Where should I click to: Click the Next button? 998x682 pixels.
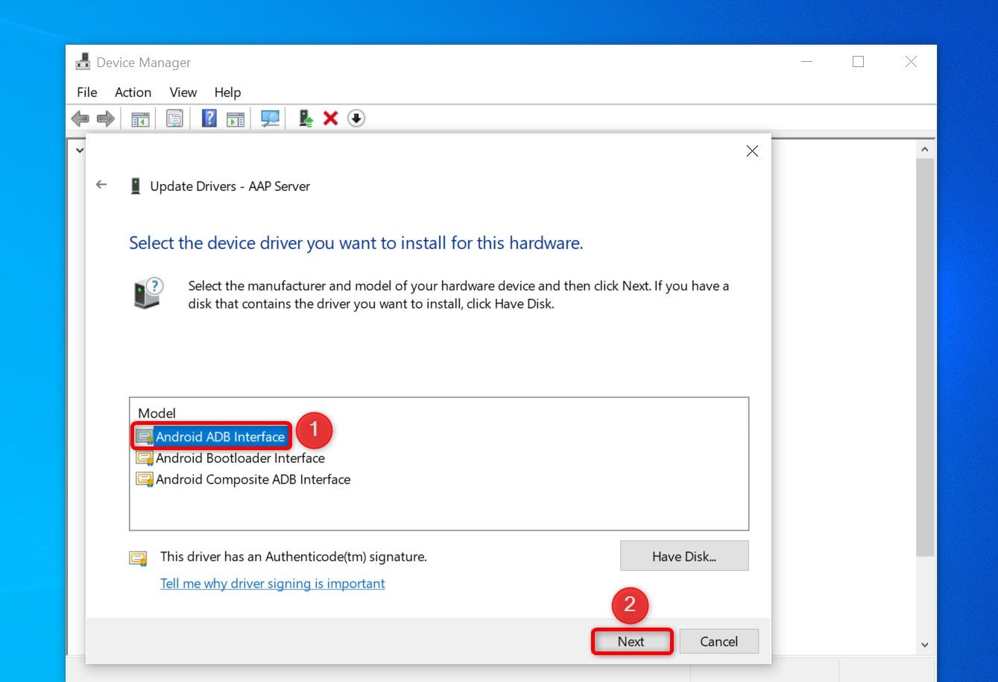pyautogui.click(x=631, y=641)
